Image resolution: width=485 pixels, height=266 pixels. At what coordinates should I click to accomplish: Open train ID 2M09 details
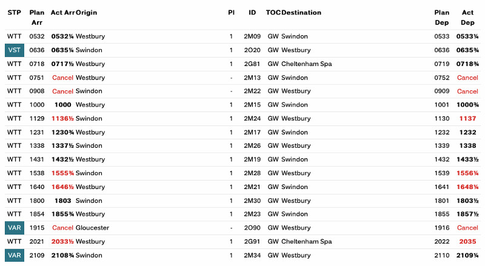(x=252, y=36)
